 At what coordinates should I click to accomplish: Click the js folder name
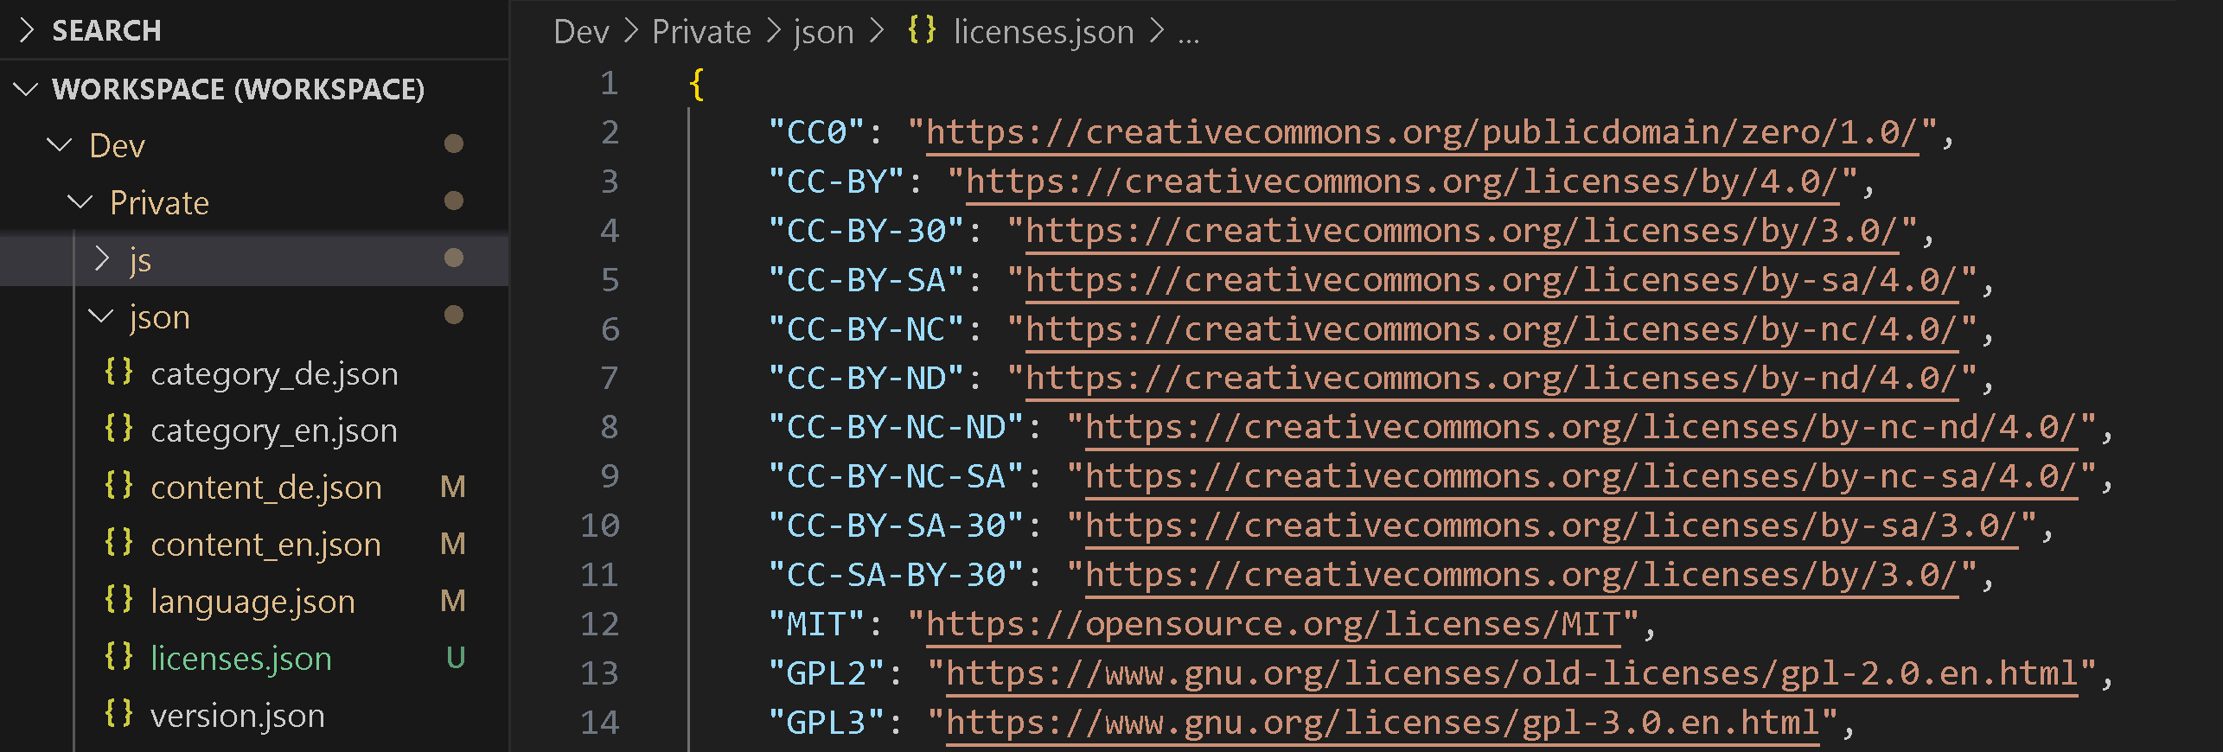pyautogui.click(x=140, y=260)
